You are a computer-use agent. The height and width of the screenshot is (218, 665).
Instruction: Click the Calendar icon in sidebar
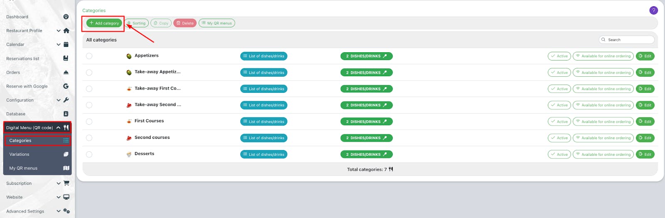66,44
